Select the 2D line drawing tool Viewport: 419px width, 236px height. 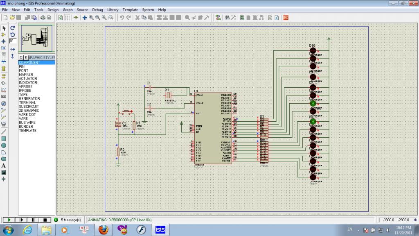coord(4,132)
